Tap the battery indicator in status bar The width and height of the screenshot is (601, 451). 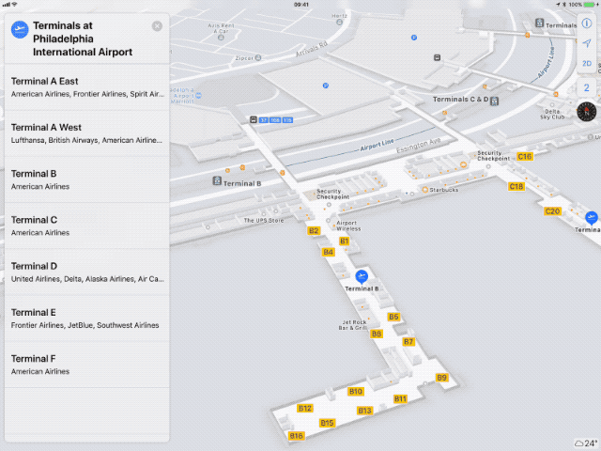coord(591,4)
